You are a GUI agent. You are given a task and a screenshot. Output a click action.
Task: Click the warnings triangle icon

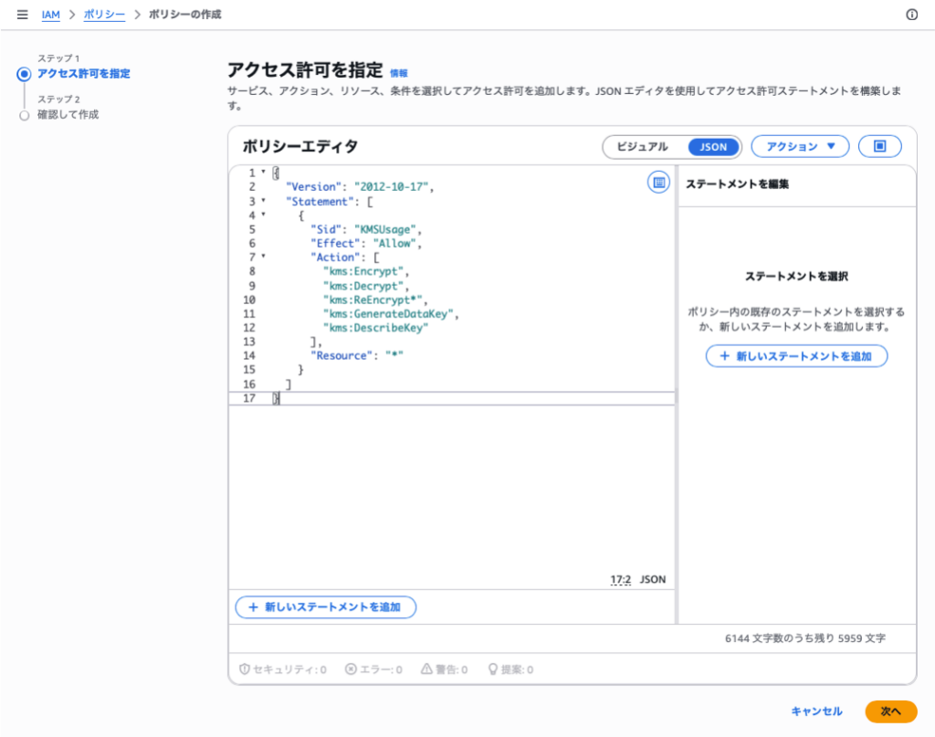click(426, 669)
